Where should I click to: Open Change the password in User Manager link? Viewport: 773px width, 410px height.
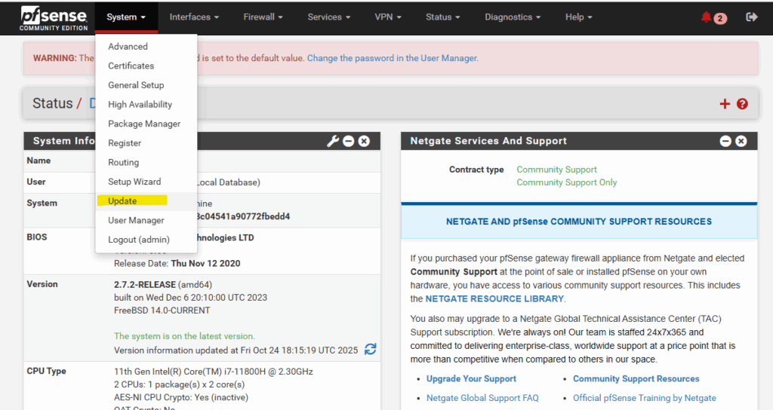[x=392, y=58]
